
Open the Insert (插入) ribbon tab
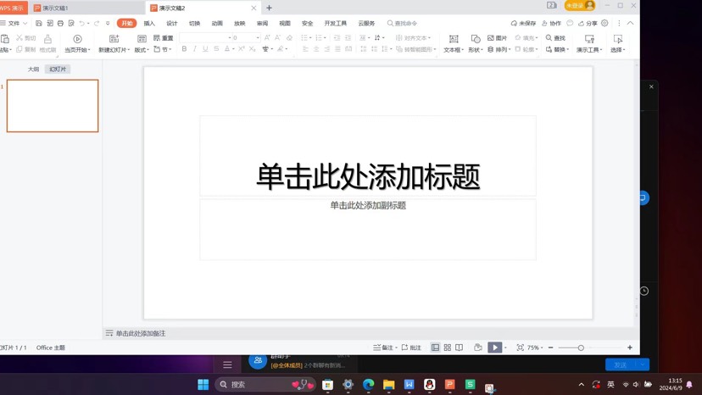click(149, 24)
